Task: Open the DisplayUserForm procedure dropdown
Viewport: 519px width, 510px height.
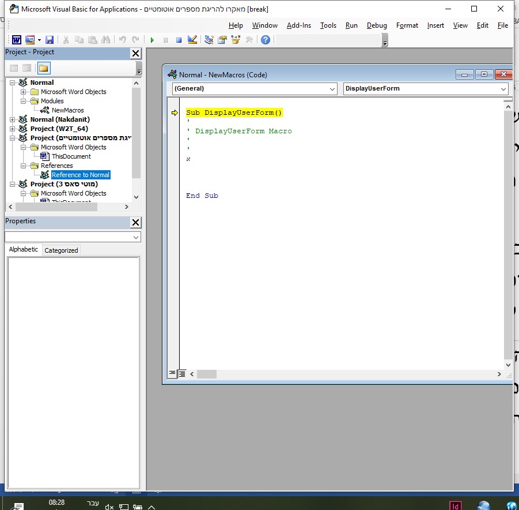Action: [503, 89]
